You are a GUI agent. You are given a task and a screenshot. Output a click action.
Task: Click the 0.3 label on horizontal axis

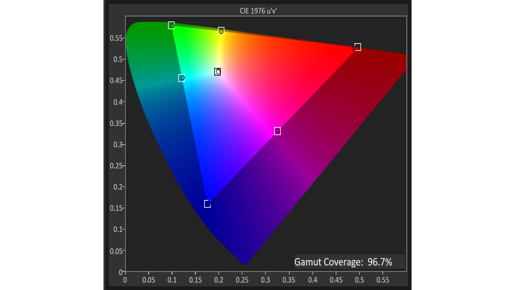pyautogui.click(x=265, y=280)
